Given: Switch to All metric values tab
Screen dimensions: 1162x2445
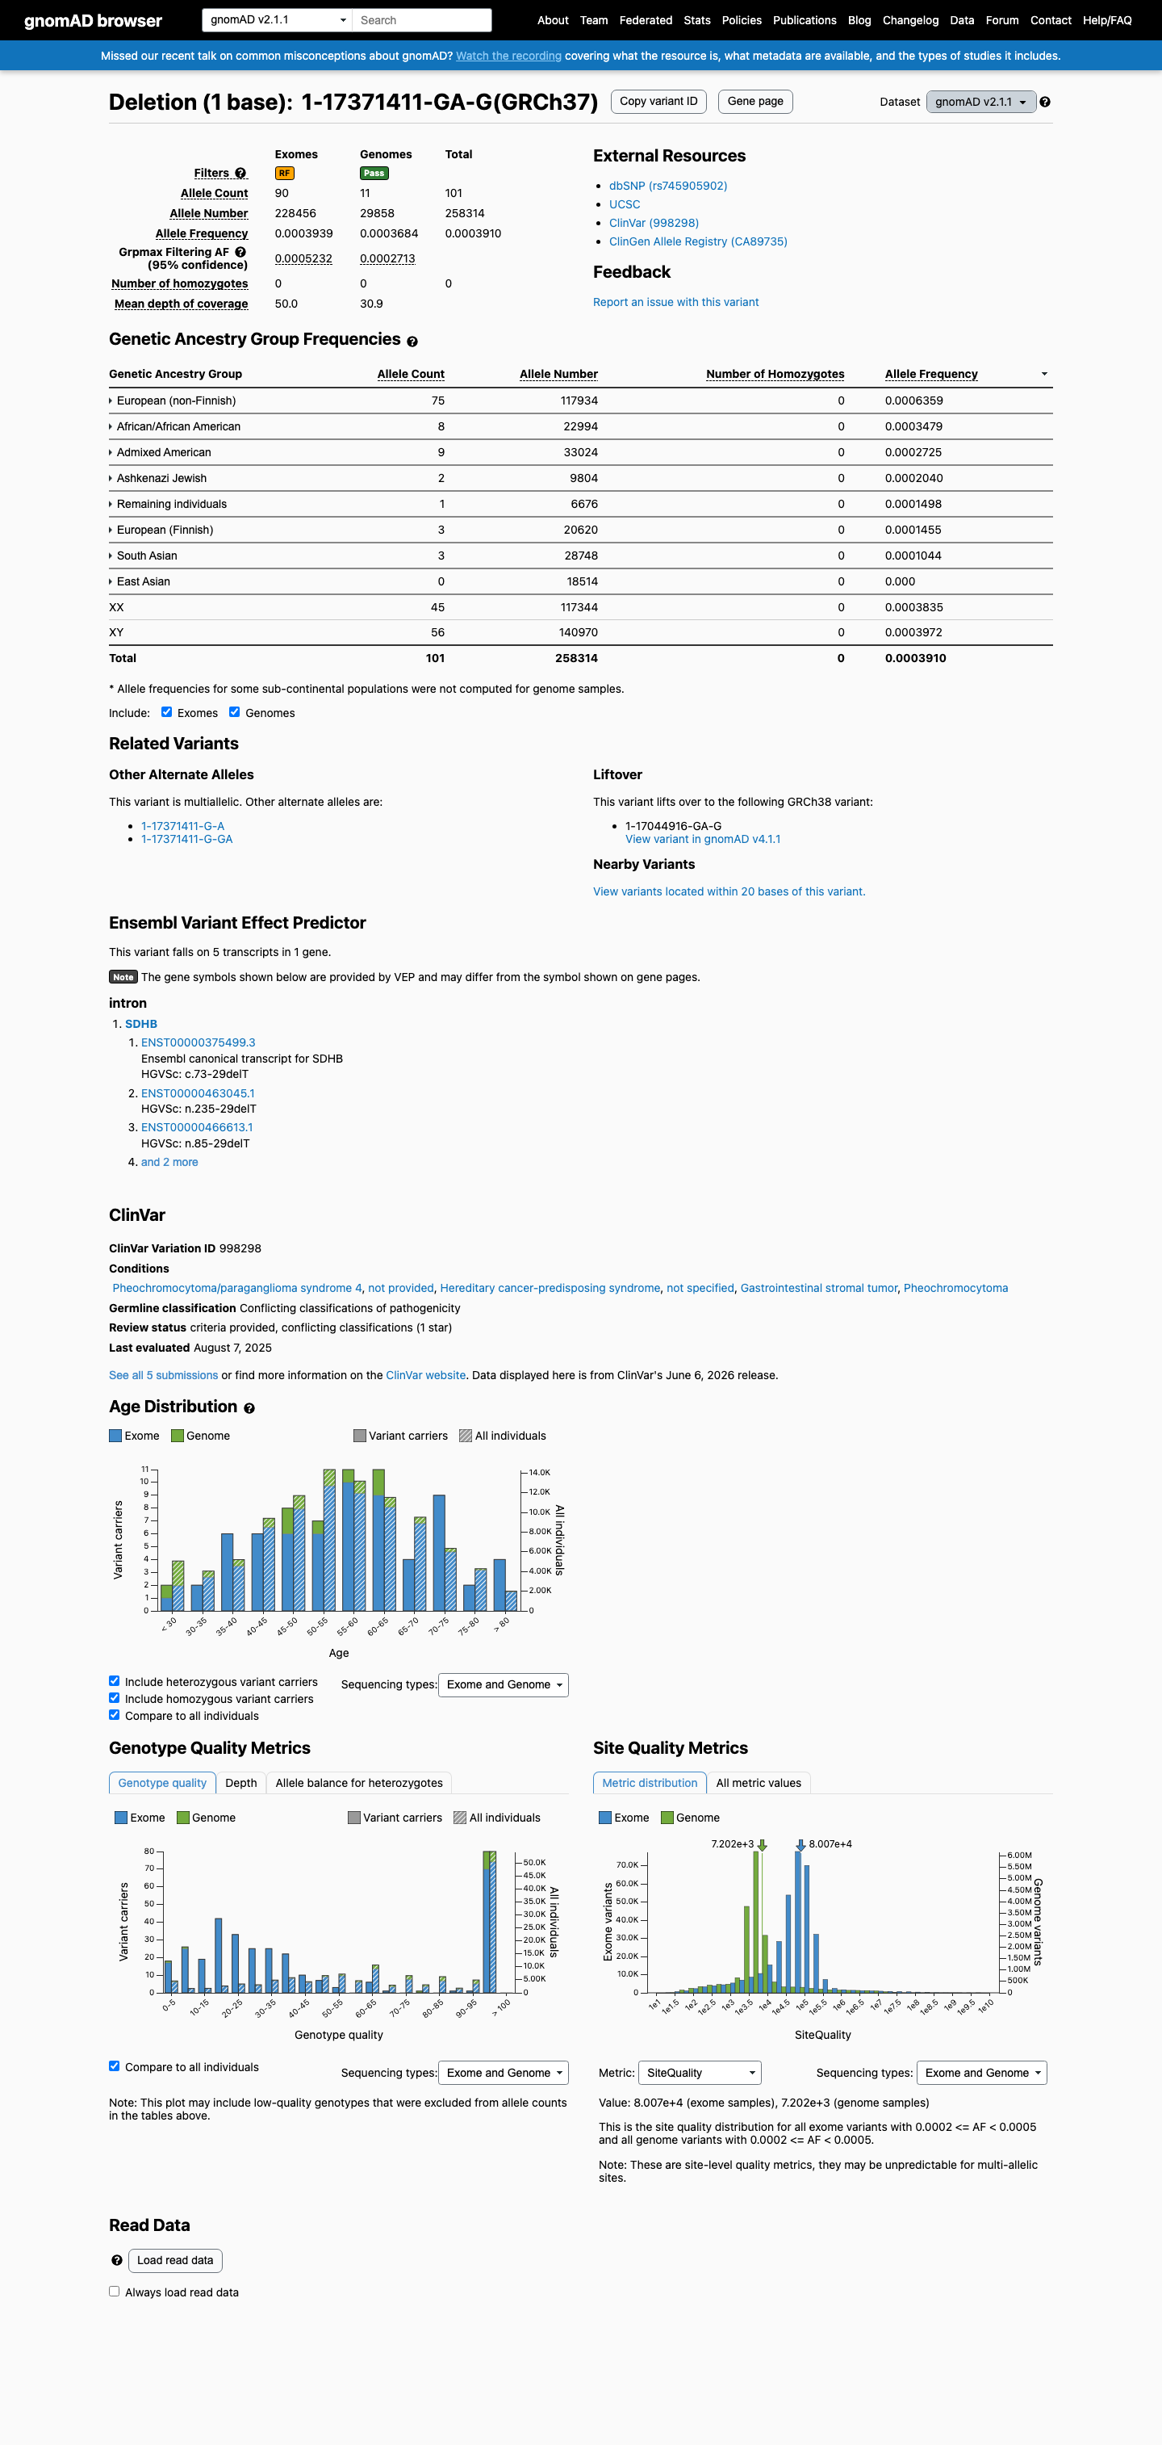Looking at the screenshot, I should (759, 1783).
